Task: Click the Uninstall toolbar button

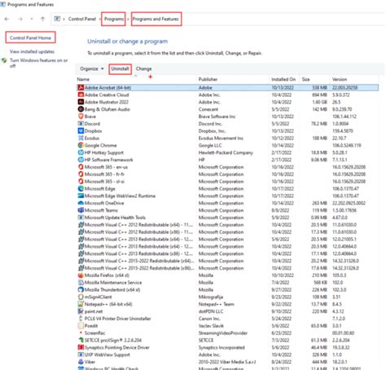Action: pyautogui.click(x=120, y=68)
